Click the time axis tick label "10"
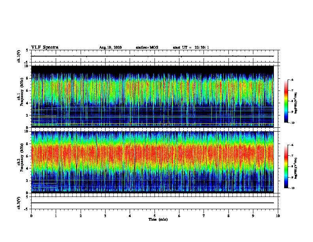 click(278, 216)
